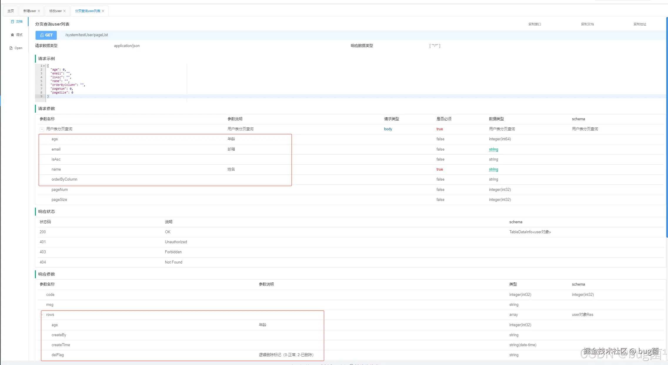Image resolution: width=668 pixels, height=365 pixels.
Task: Switch to the 新增user tab
Action: pos(29,11)
